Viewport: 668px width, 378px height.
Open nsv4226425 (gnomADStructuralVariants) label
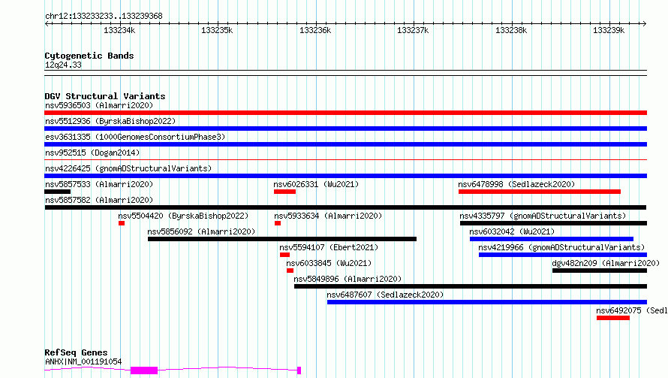128,168
